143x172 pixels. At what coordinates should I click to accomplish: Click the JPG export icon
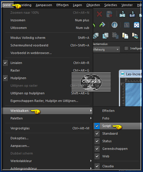coord(122,14)
